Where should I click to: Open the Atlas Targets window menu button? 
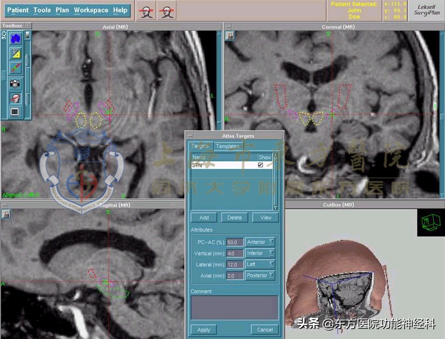(x=189, y=136)
